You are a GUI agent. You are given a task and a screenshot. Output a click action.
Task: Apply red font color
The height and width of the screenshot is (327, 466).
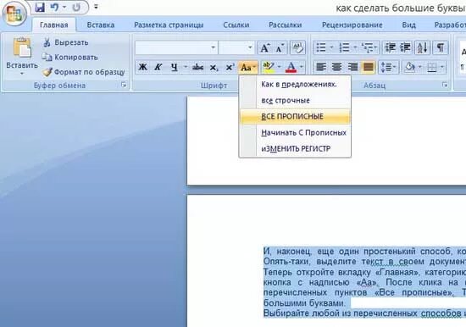[x=291, y=68]
